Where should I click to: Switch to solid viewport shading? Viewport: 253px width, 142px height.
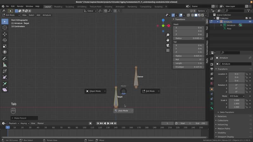click(196, 15)
